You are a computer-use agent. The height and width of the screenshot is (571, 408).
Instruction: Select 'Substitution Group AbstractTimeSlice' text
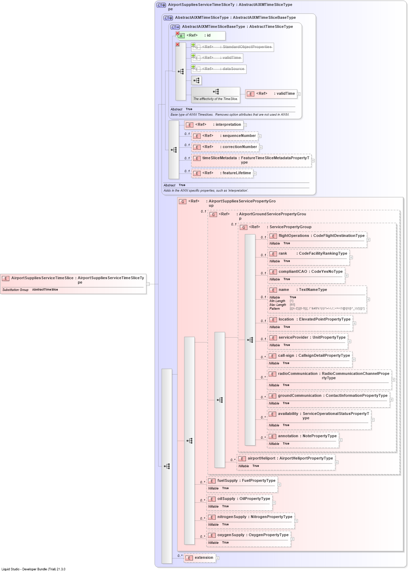[30, 290]
